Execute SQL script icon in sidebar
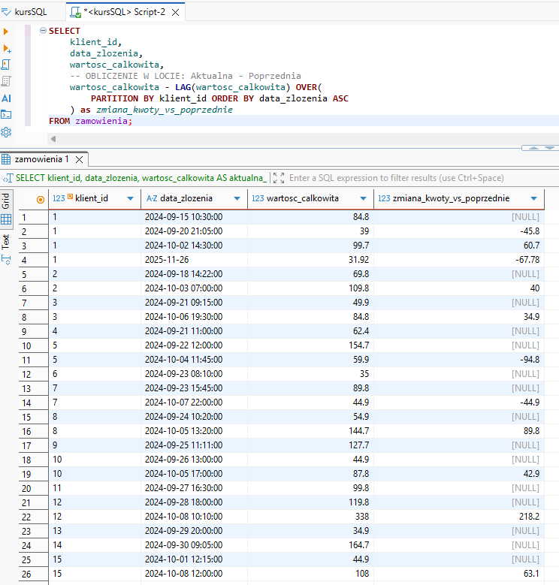Viewport: 559px width, 585px height. click(6, 65)
